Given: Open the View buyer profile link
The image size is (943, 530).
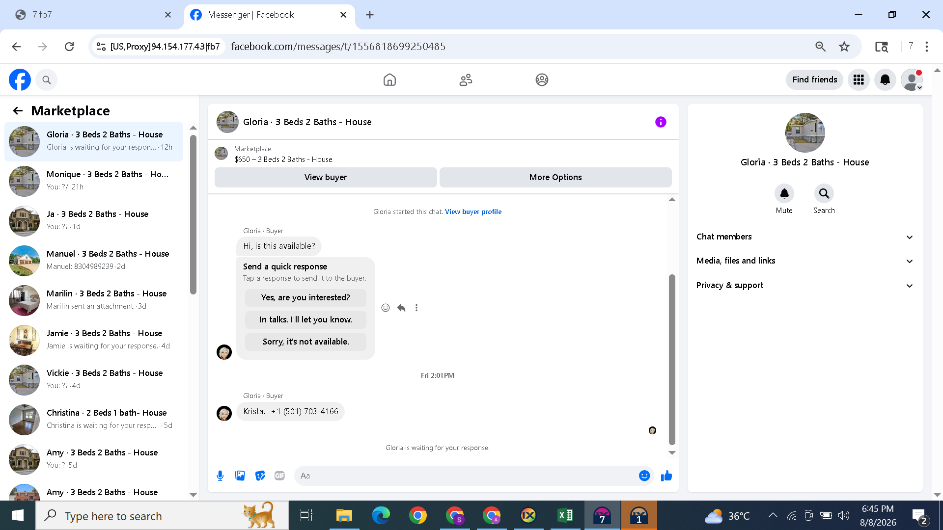Looking at the screenshot, I should point(473,212).
